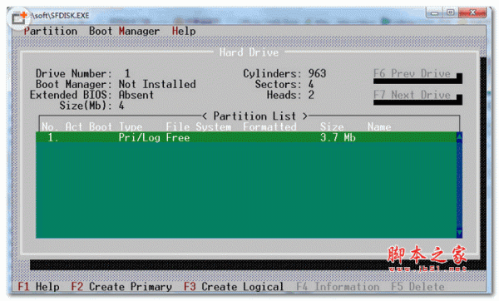Click the partition list scrollbar down arrow
Image resolution: width=499 pixels, height=301 pixels.
pos(459,233)
